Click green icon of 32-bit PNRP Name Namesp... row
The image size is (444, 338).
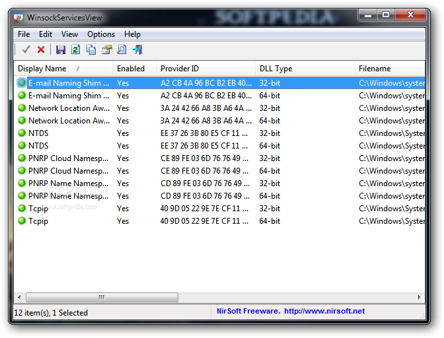pos(22,184)
